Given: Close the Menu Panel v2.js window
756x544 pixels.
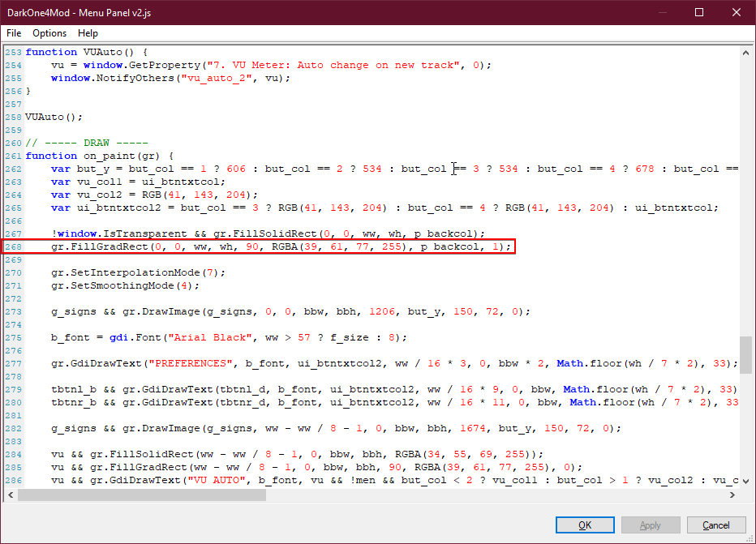Looking at the screenshot, I should [737, 12].
